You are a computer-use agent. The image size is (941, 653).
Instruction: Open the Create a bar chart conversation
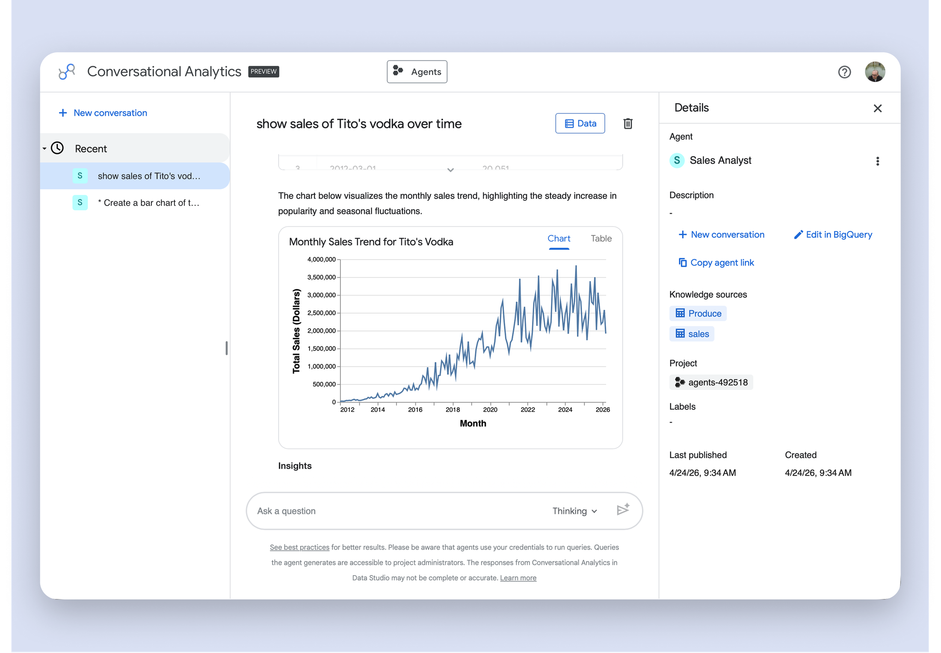135,203
